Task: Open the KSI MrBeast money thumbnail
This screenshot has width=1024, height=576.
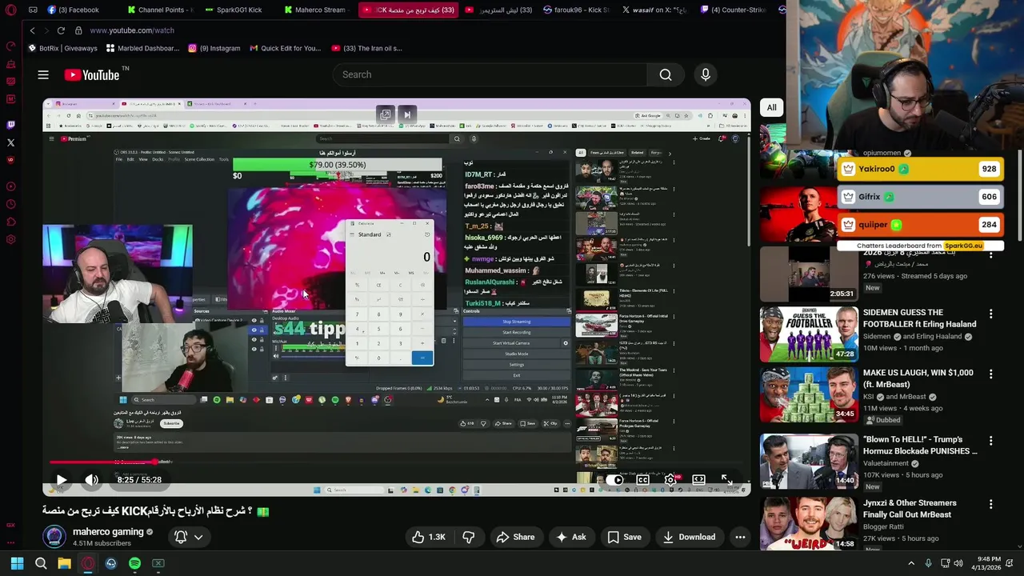Action: pos(809,394)
